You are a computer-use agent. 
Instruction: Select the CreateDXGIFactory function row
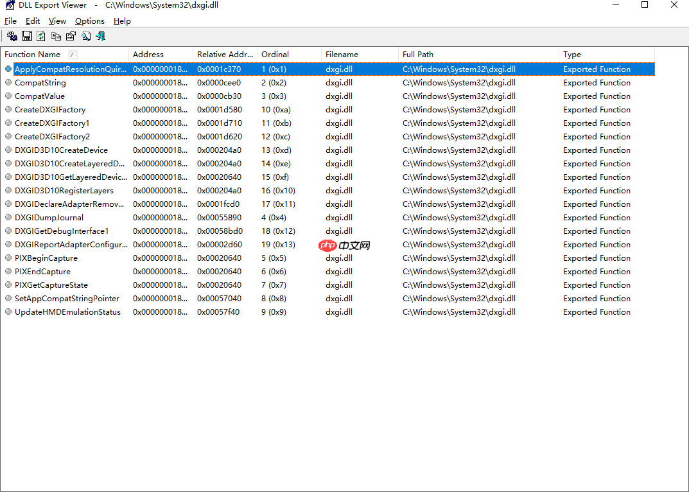click(x=327, y=110)
